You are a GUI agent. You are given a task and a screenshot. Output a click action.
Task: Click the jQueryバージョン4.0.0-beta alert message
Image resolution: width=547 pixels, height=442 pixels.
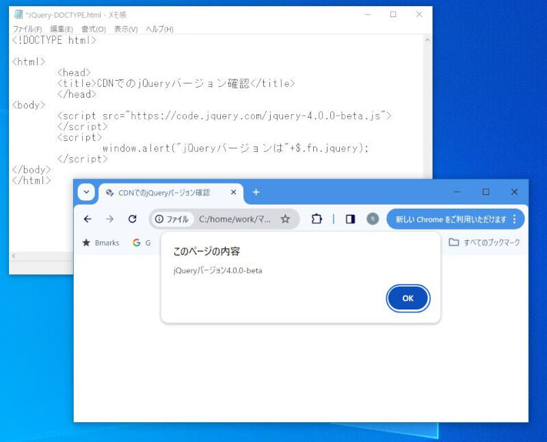(217, 270)
